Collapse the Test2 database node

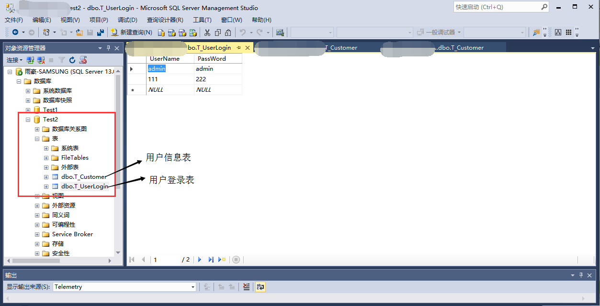point(28,120)
